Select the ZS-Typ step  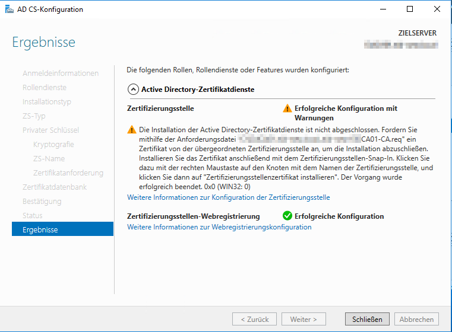tap(34, 116)
